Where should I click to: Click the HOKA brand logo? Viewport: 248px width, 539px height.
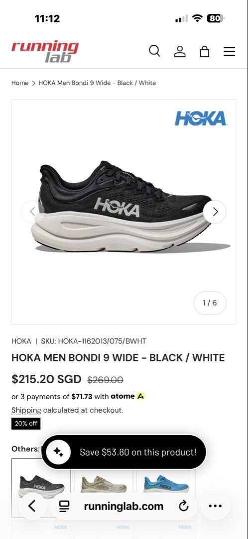click(x=201, y=118)
